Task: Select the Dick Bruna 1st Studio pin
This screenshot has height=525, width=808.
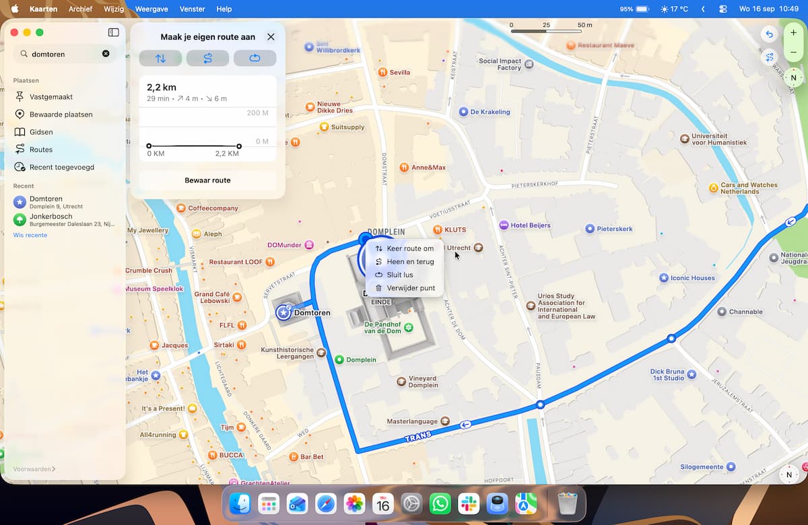Action: 692,374
